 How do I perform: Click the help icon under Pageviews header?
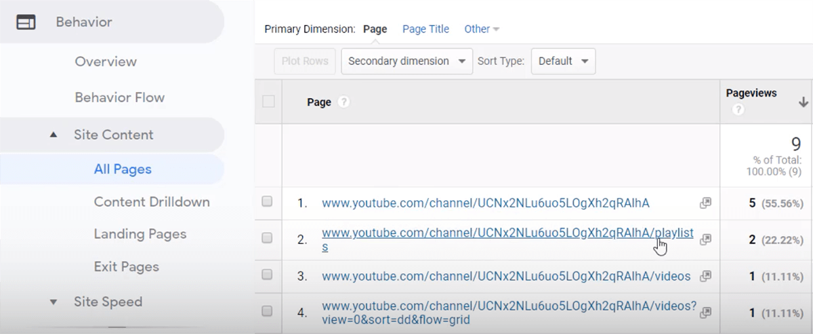738,110
